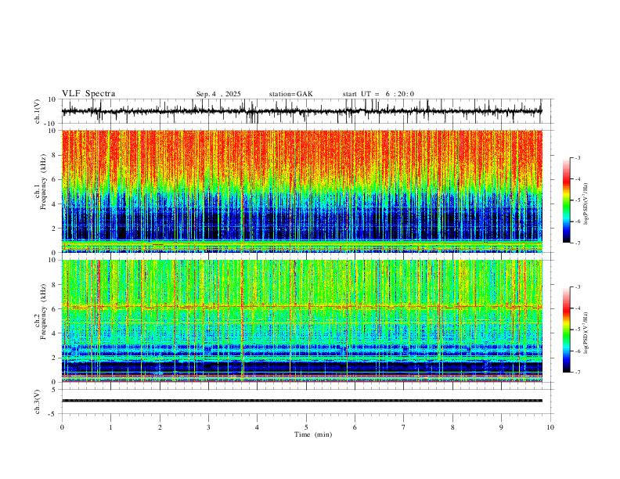
Task: Click time axis tick label '3'
Action: click(x=208, y=427)
